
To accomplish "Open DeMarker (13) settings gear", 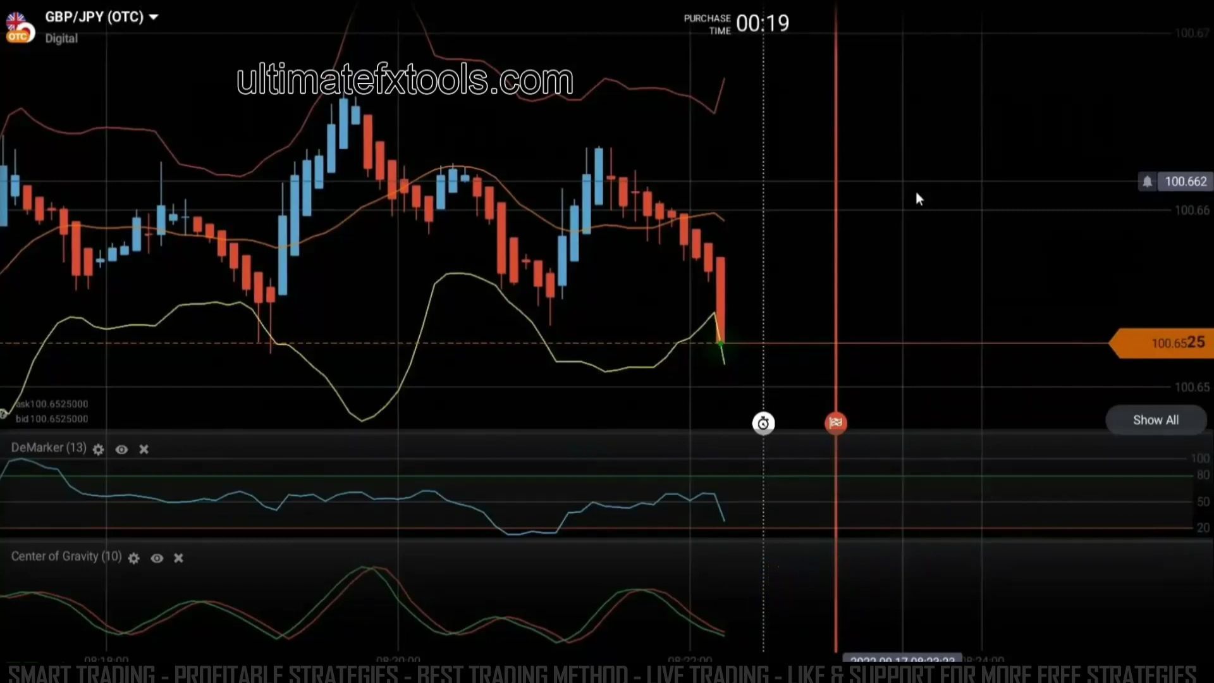I will [98, 449].
